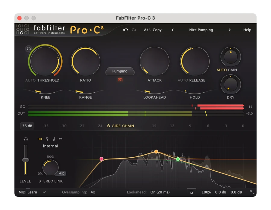This screenshot has height=210, width=271.
Task: Click the OUT level meter
Action: click(136, 114)
